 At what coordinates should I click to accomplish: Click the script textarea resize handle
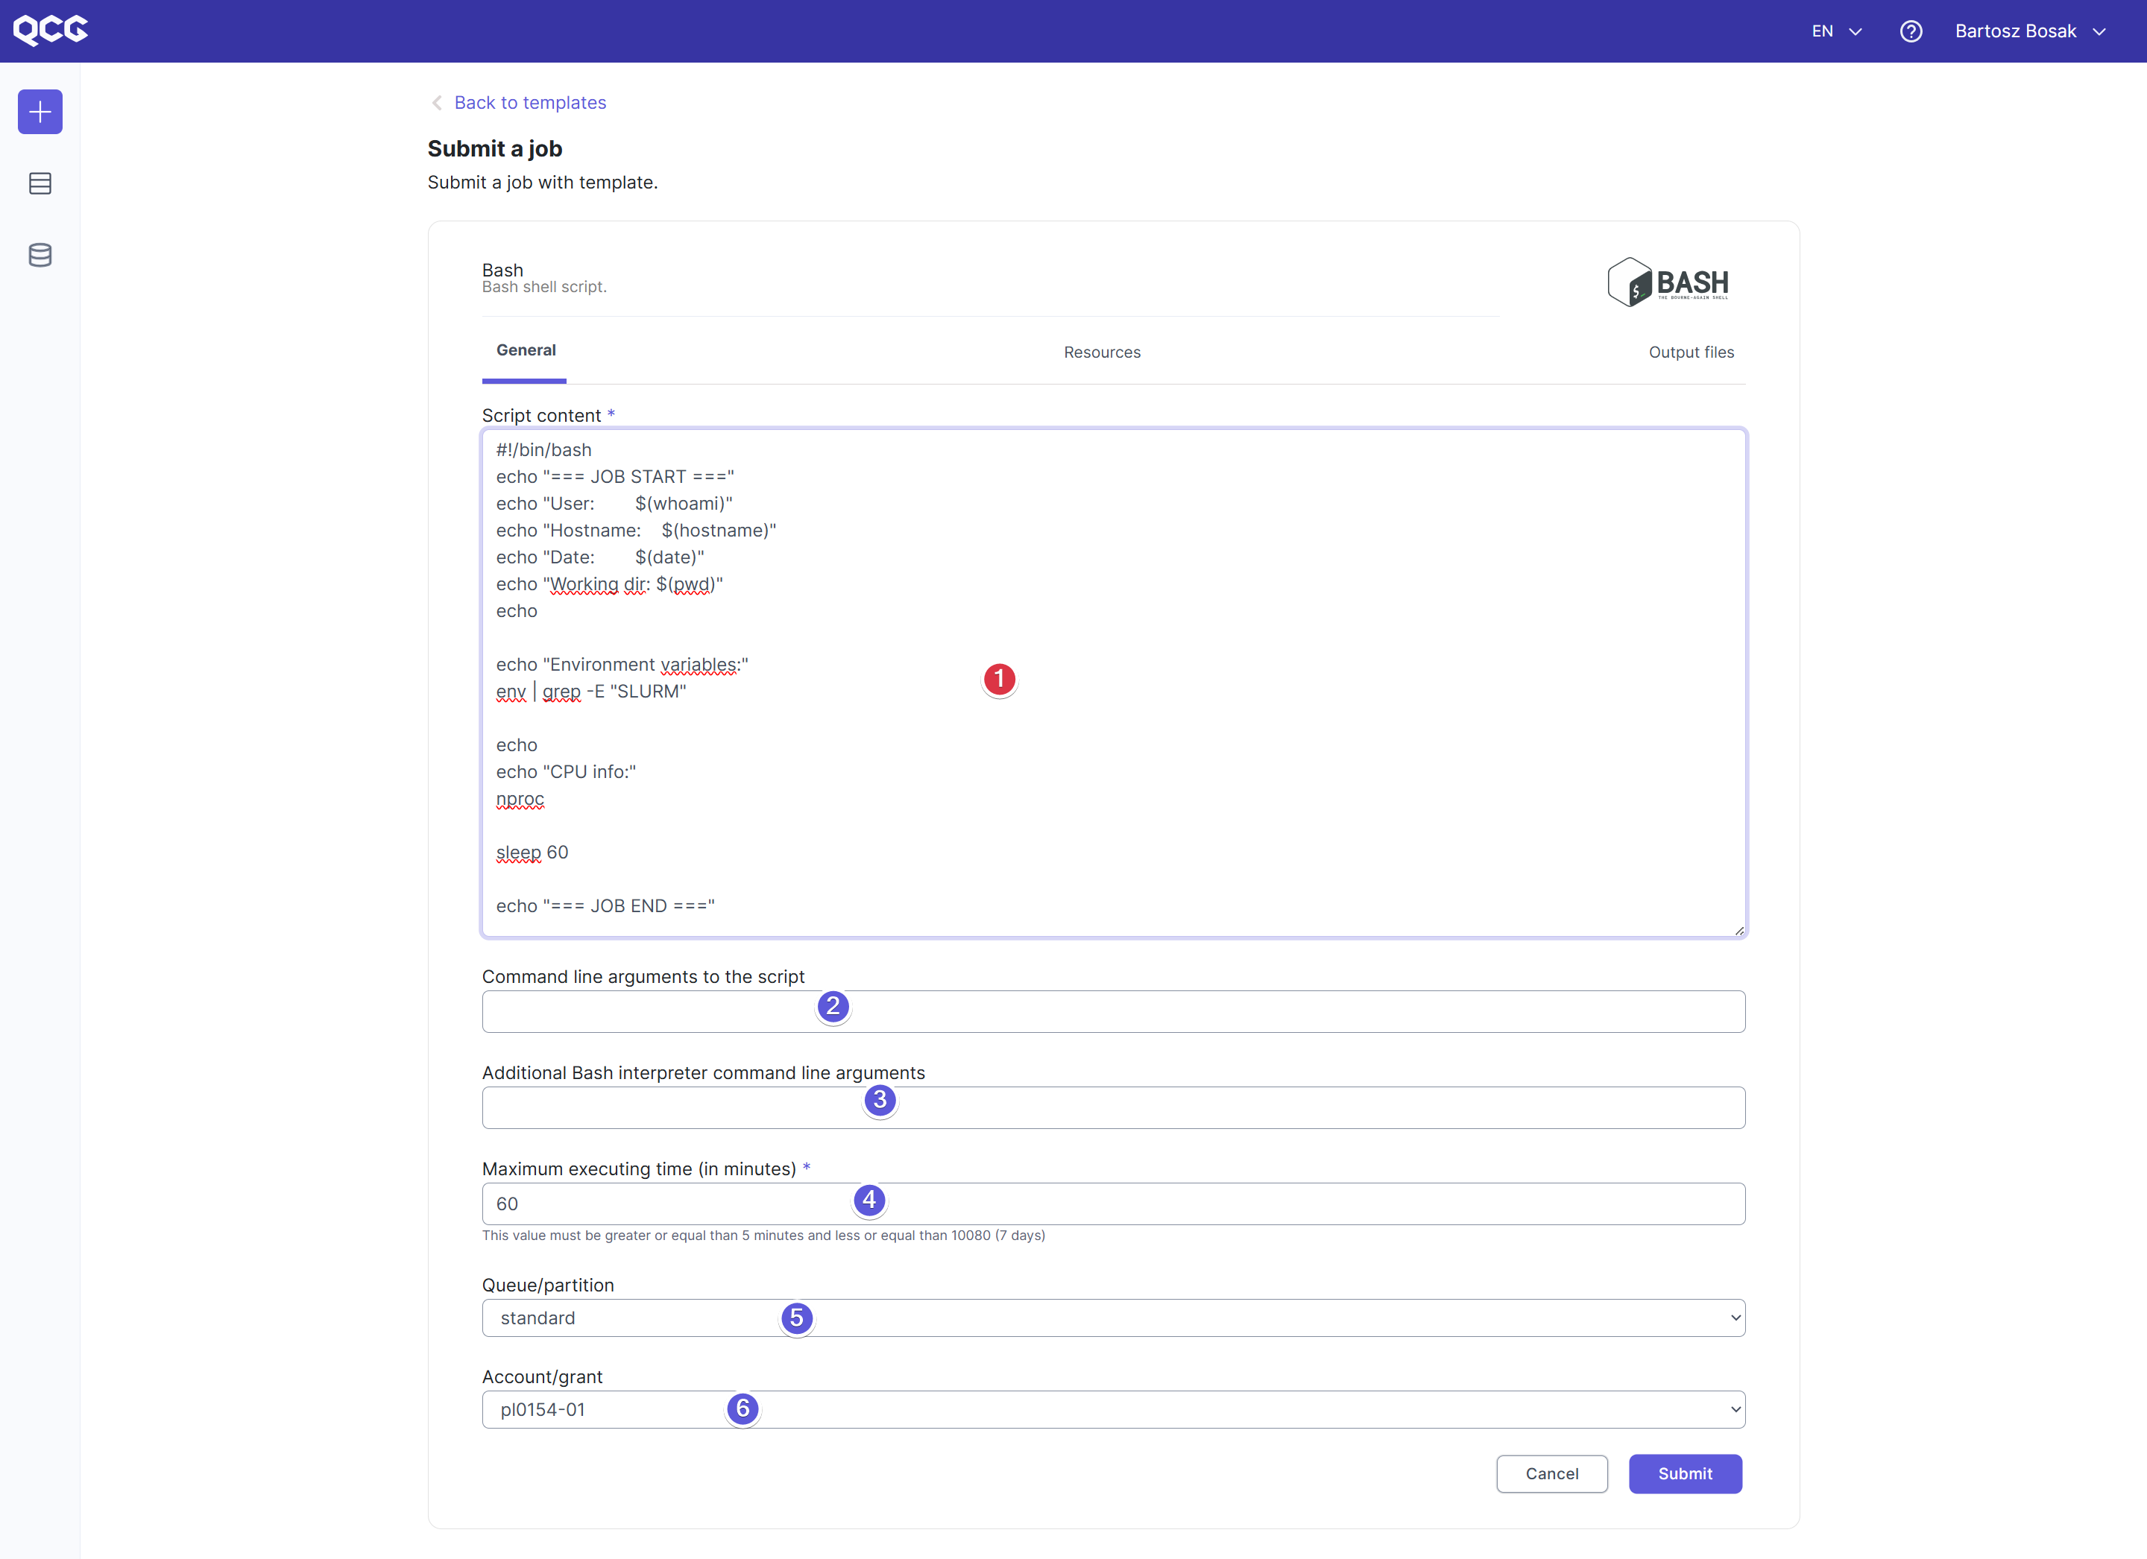tap(1739, 931)
